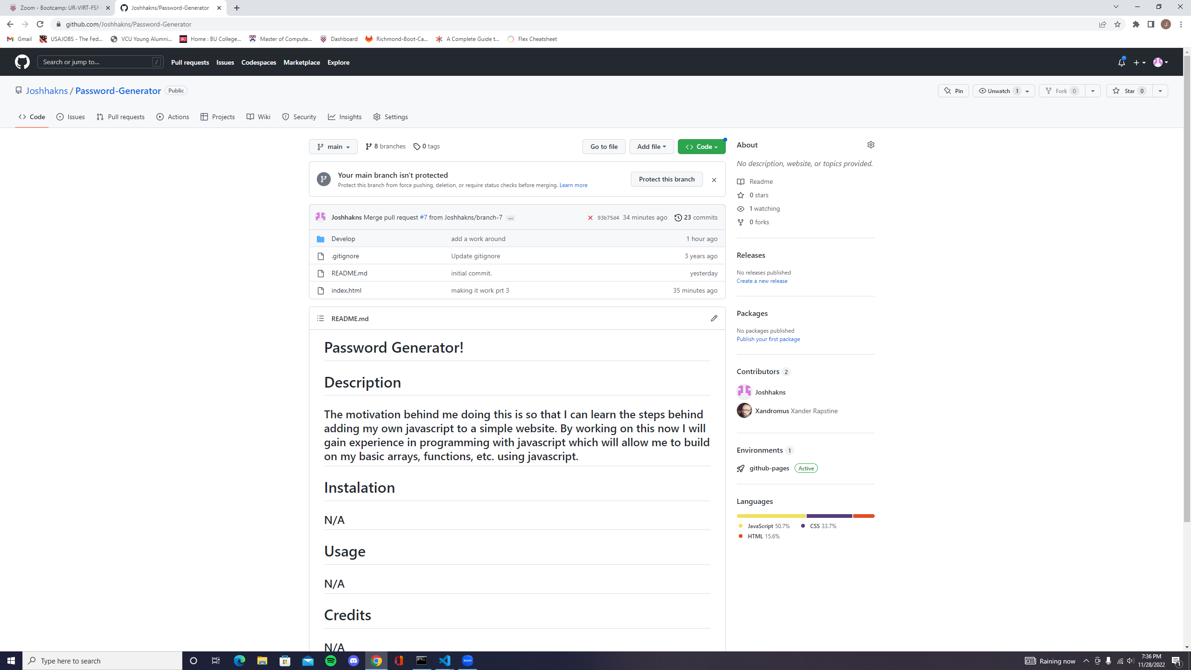Open the README table of contents icon
Screen dimensions: 1191x670
click(320, 318)
